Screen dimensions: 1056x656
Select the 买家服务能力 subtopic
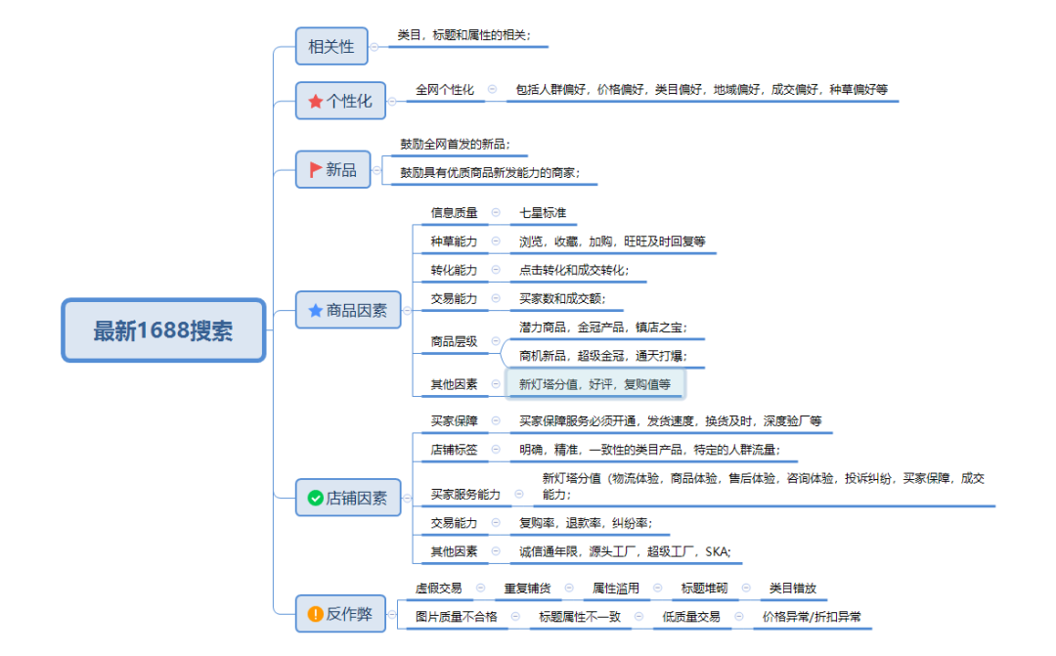click(x=465, y=495)
